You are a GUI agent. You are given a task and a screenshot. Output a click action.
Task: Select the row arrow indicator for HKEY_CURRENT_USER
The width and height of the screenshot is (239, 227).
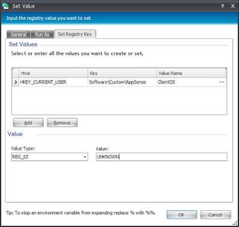(16, 82)
